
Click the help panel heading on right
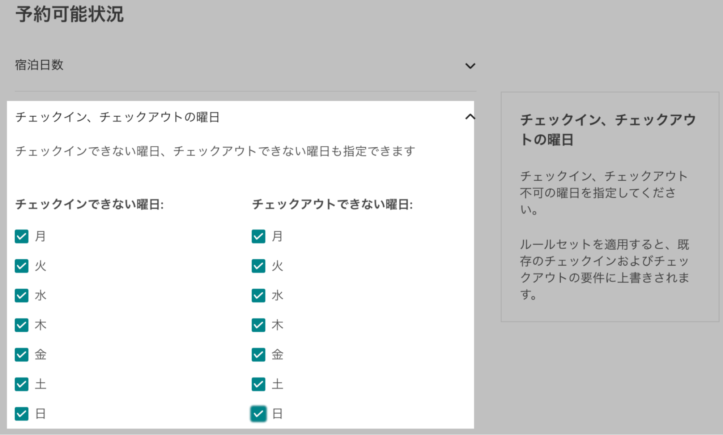click(608, 129)
